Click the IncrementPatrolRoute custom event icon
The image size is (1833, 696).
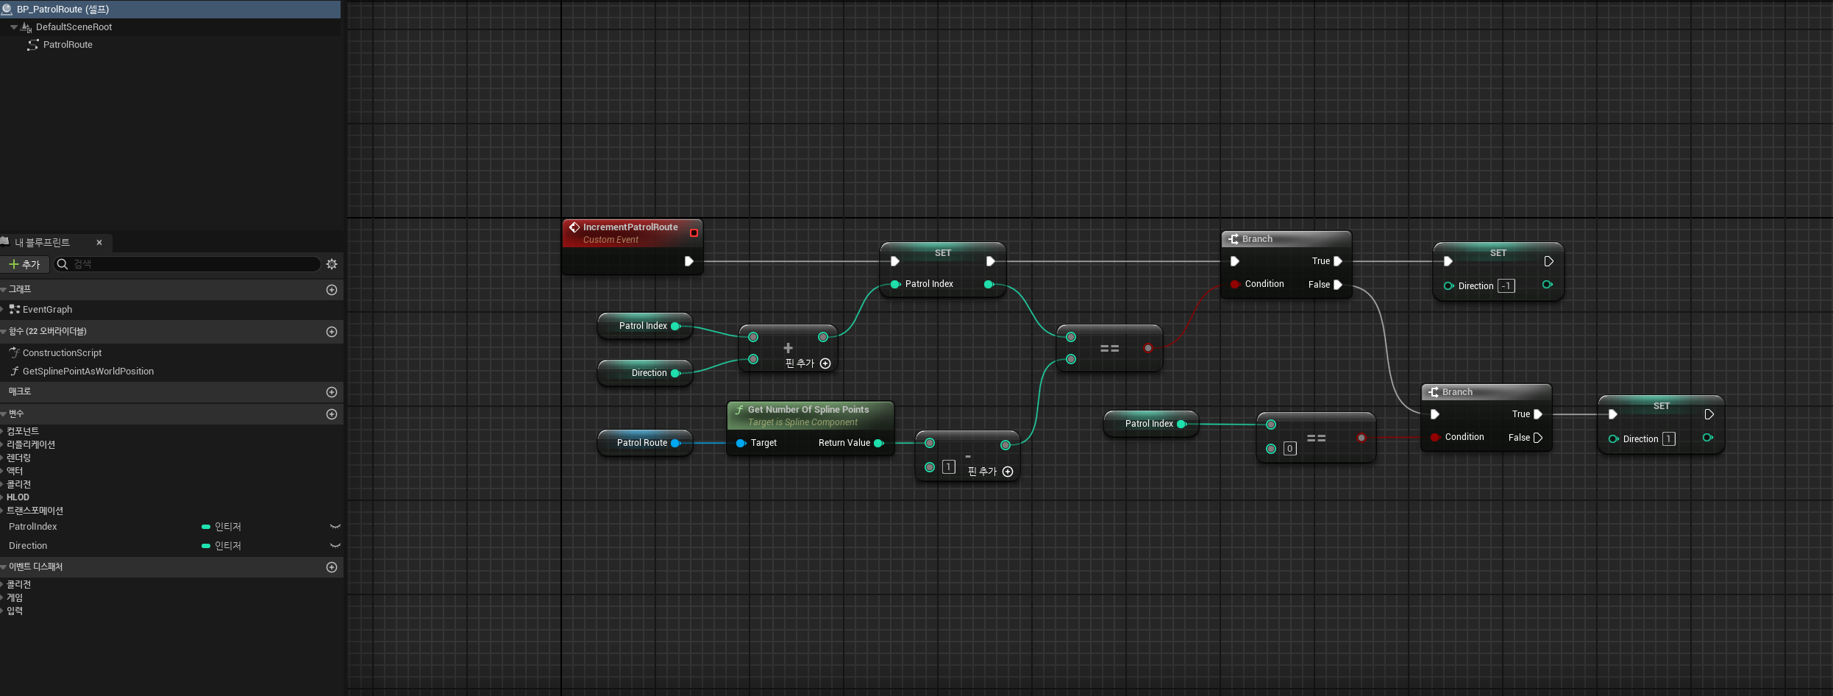click(x=574, y=227)
